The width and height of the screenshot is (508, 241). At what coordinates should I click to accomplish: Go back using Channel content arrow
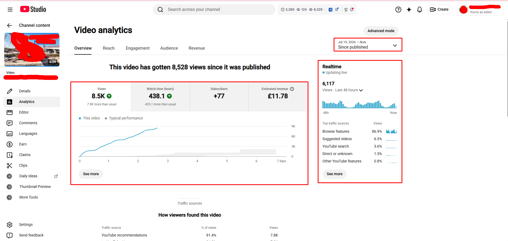[x=10, y=25]
